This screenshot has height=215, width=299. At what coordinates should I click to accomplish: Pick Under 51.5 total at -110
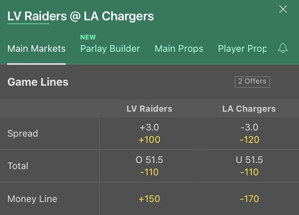click(x=249, y=166)
